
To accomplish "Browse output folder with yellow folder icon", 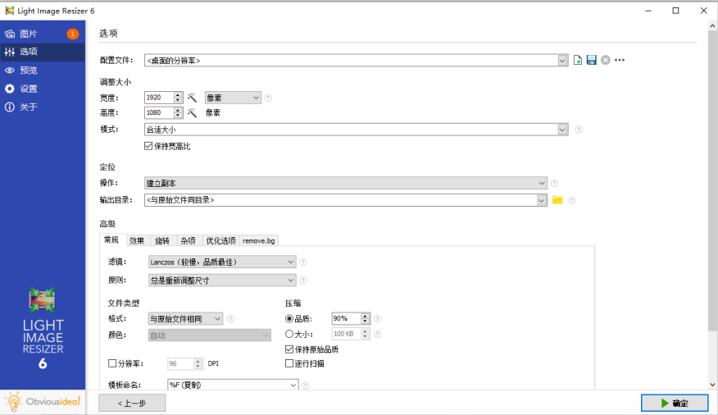I will pos(557,200).
